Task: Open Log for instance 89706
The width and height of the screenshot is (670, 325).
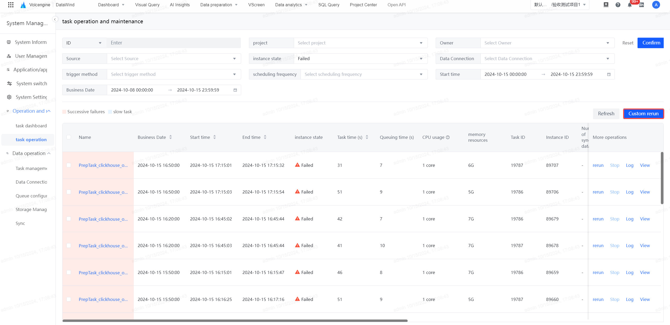Action: point(629,192)
